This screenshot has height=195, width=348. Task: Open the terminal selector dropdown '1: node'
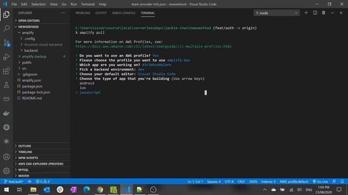click(x=277, y=13)
